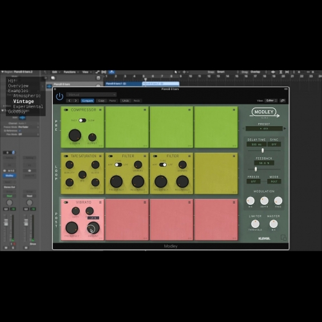The image size is (322, 322).
Task: Open menu icon on third empty POST slot
Action: pyautogui.click(x=189, y=202)
